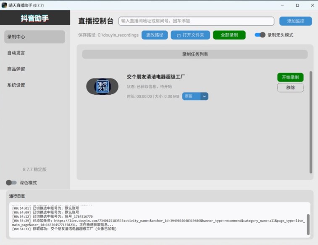Click the 添加监控 button

[295, 21]
